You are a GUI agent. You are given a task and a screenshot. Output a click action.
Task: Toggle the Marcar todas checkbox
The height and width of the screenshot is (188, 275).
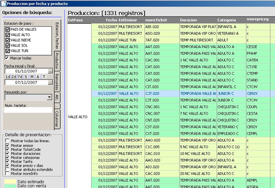tap(6, 58)
